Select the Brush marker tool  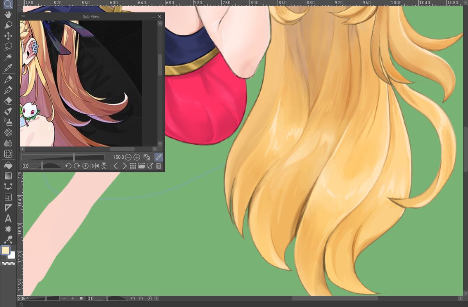8,111
